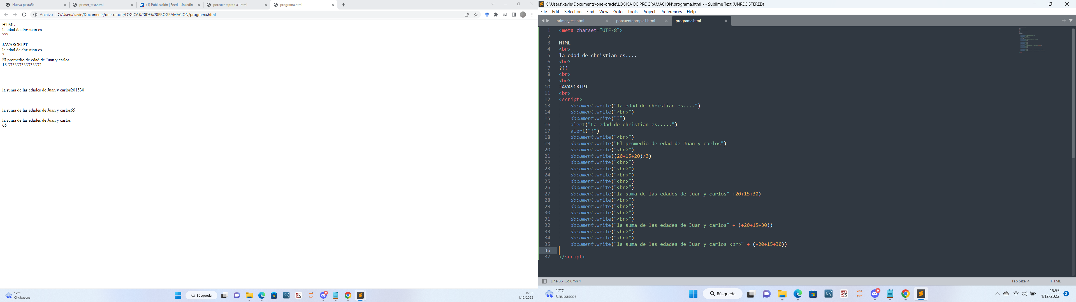Toggle Sublime side bar status icon
This screenshot has height=302, width=1076.
tap(544, 281)
